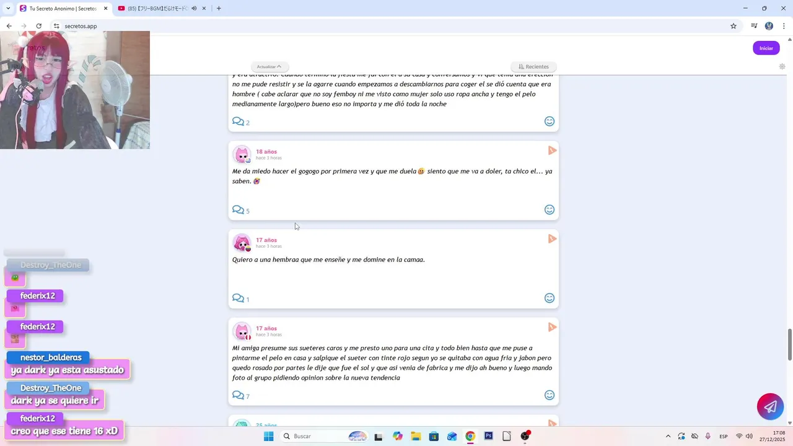Open Wi-Fi network status in tray
793x446 pixels.
tap(739, 436)
